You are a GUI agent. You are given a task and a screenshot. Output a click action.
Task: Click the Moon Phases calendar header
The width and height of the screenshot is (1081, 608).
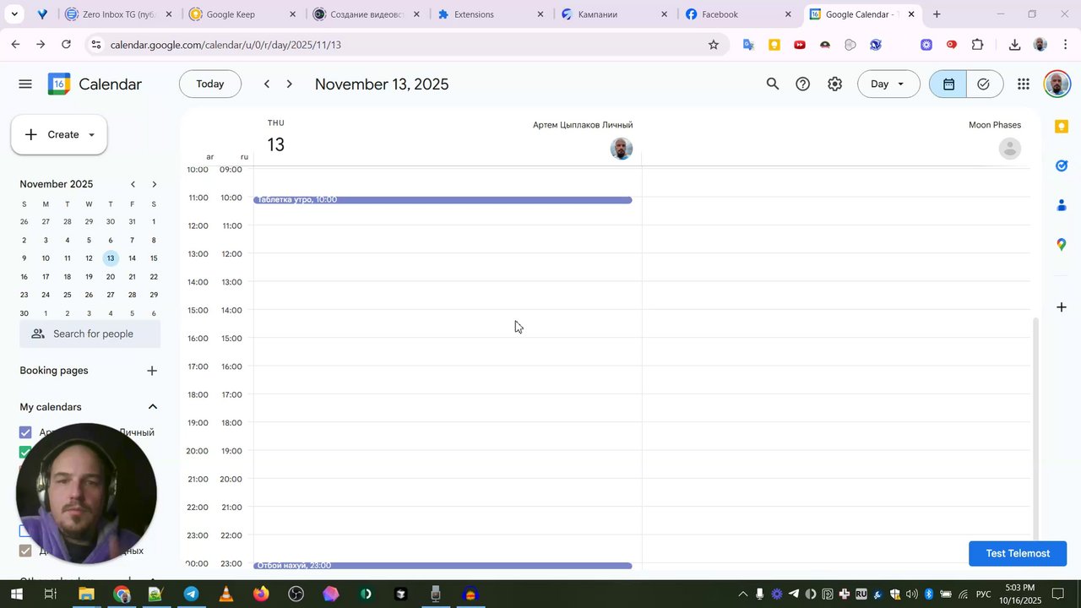click(x=994, y=125)
